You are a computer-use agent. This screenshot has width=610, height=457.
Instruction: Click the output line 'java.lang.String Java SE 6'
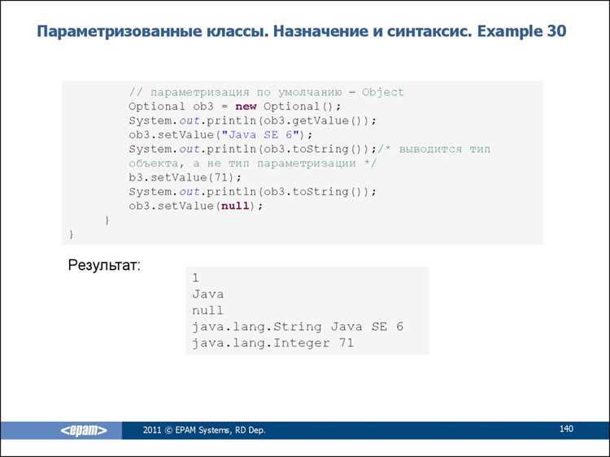click(298, 327)
